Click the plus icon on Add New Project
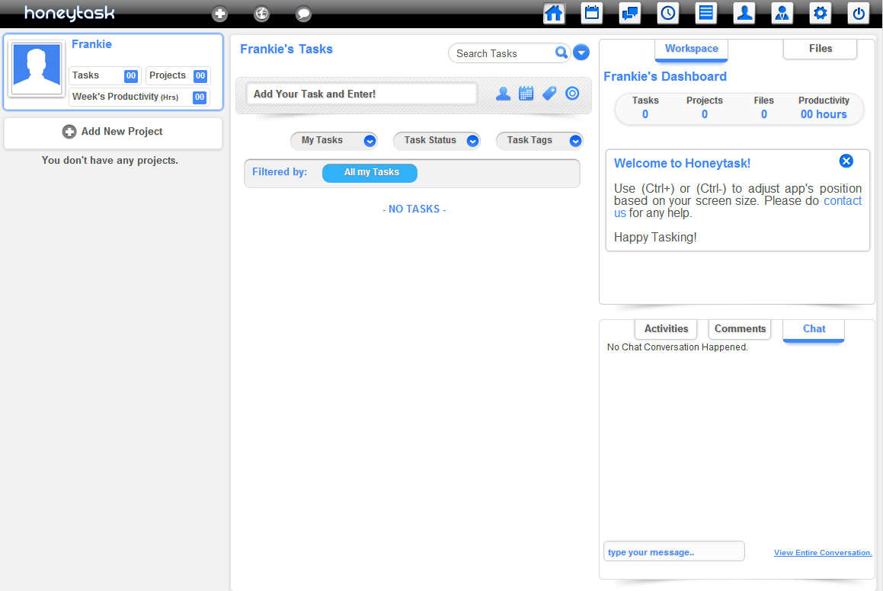883x591 pixels. 69,132
